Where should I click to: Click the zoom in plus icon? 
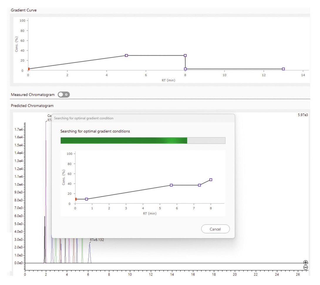[x=305, y=262]
